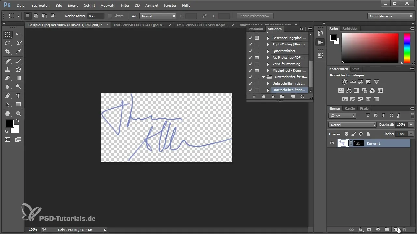Activate the Crop tool
This screenshot has width=417, height=234.
click(x=8, y=52)
